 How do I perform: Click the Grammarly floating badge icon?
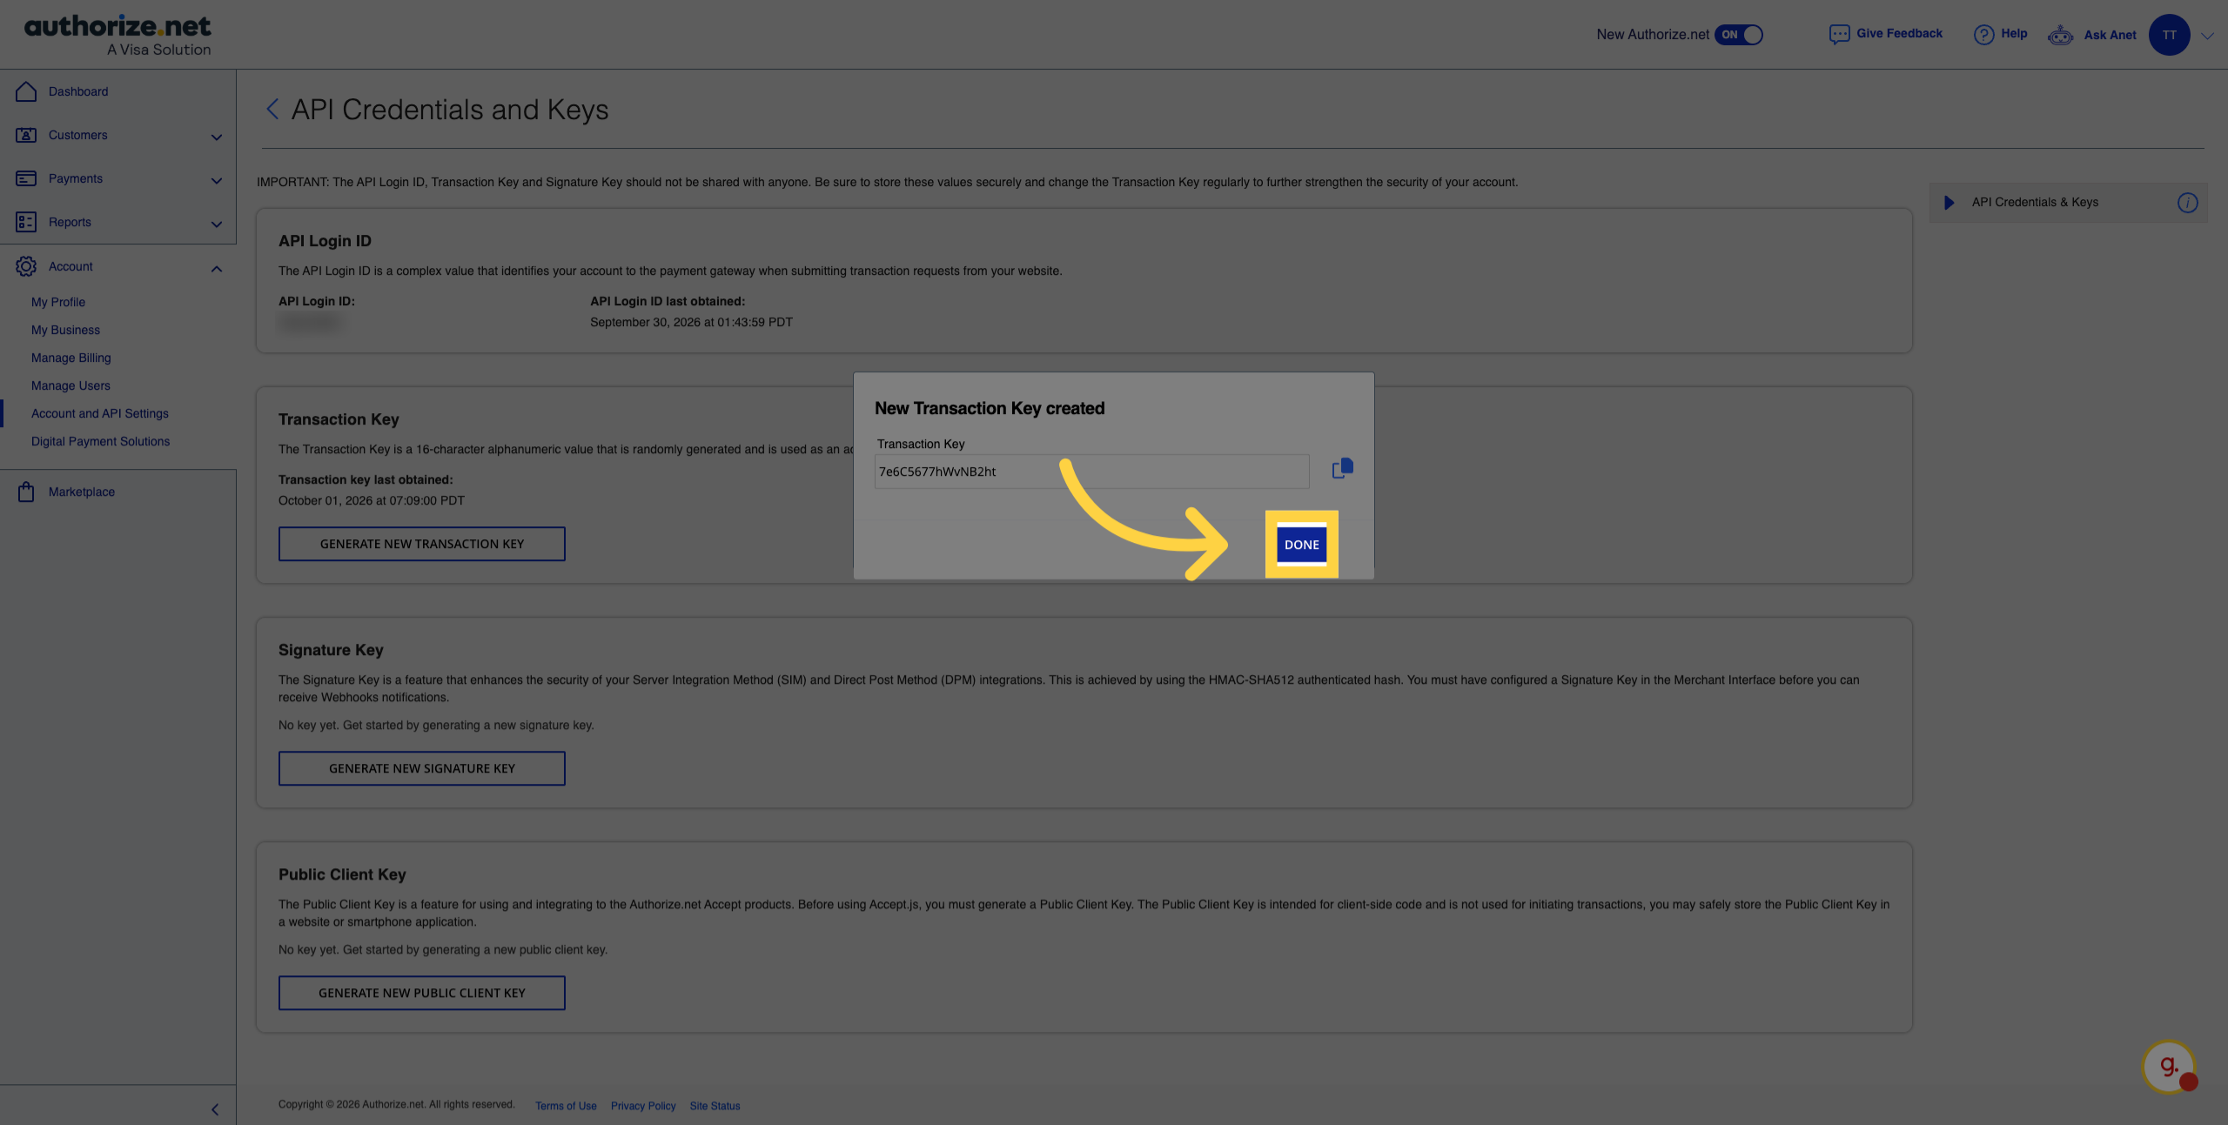[x=2169, y=1067]
